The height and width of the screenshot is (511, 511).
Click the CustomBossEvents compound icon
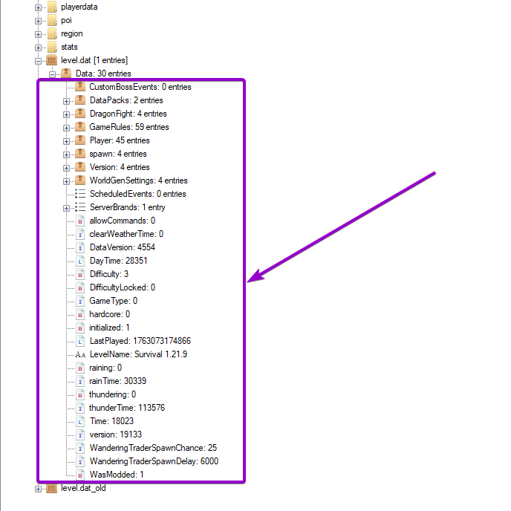[80, 87]
